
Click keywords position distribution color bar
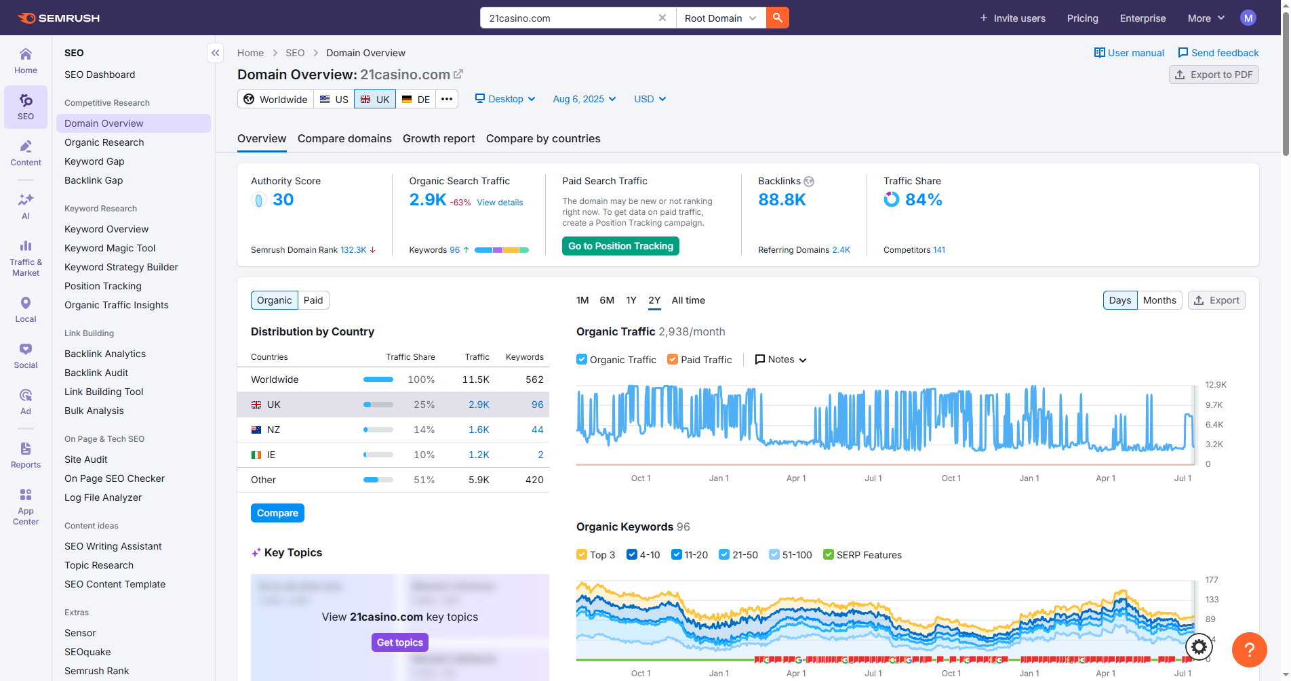[501, 250]
